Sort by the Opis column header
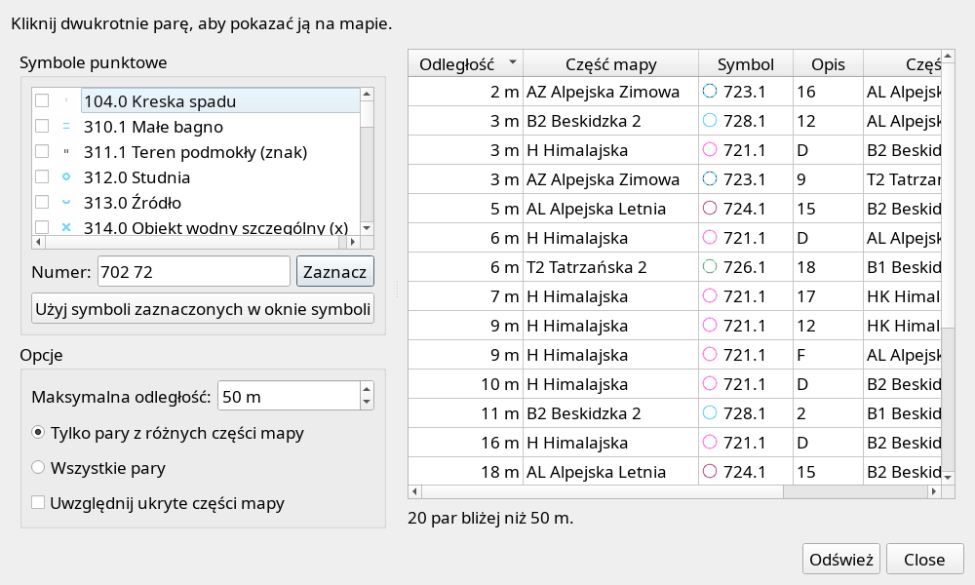975x585 pixels. click(828, 64)
